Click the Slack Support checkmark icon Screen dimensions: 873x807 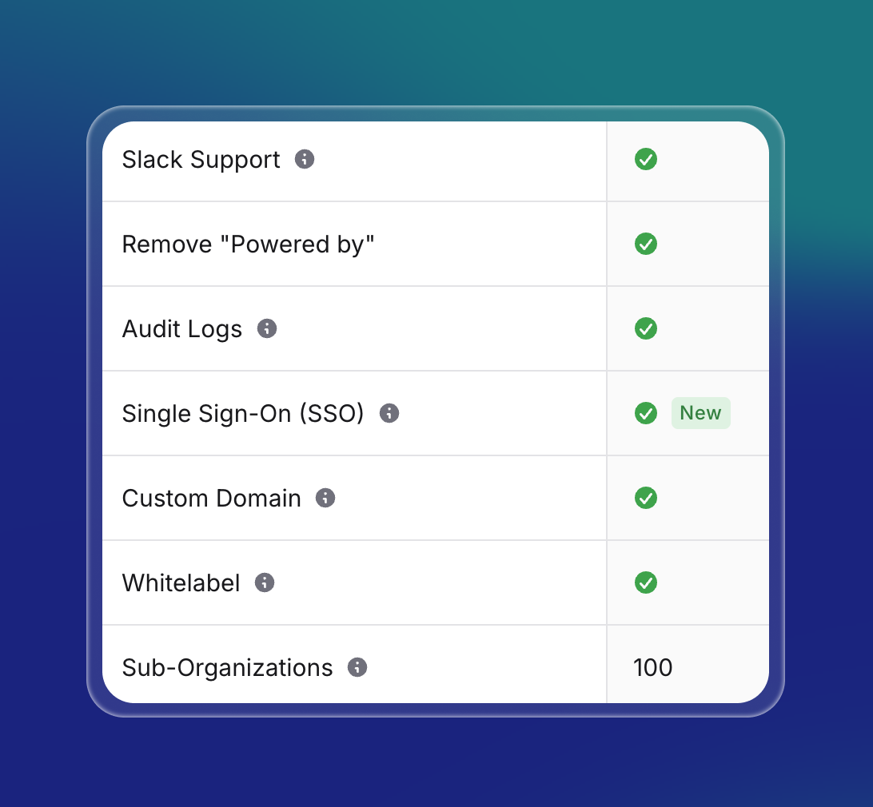[646, 160]
